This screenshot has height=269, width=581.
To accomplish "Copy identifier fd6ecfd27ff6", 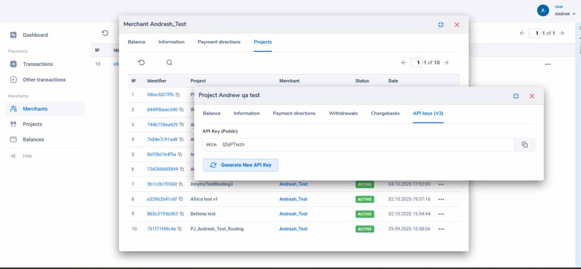I will coord(177,95).
